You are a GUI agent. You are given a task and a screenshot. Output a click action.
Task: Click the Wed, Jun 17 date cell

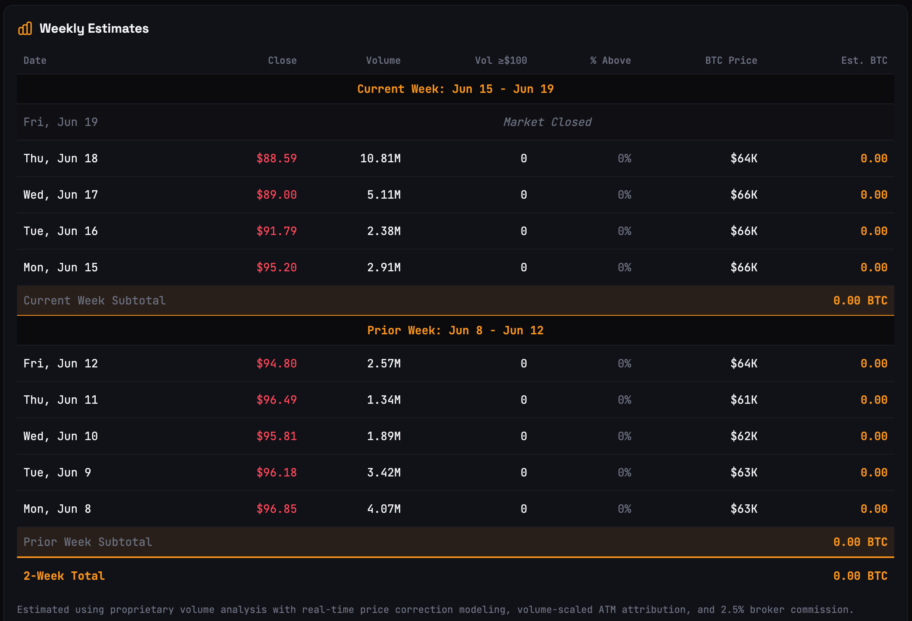pyautogui.click(x=61, y=195)
